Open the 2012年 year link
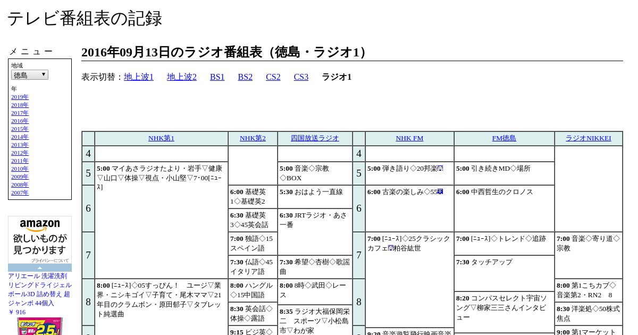Screen dimensions: 638x335 20,153
